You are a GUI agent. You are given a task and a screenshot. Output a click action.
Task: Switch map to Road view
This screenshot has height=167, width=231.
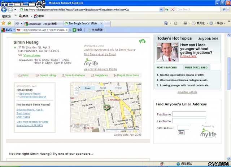[87, 88]
